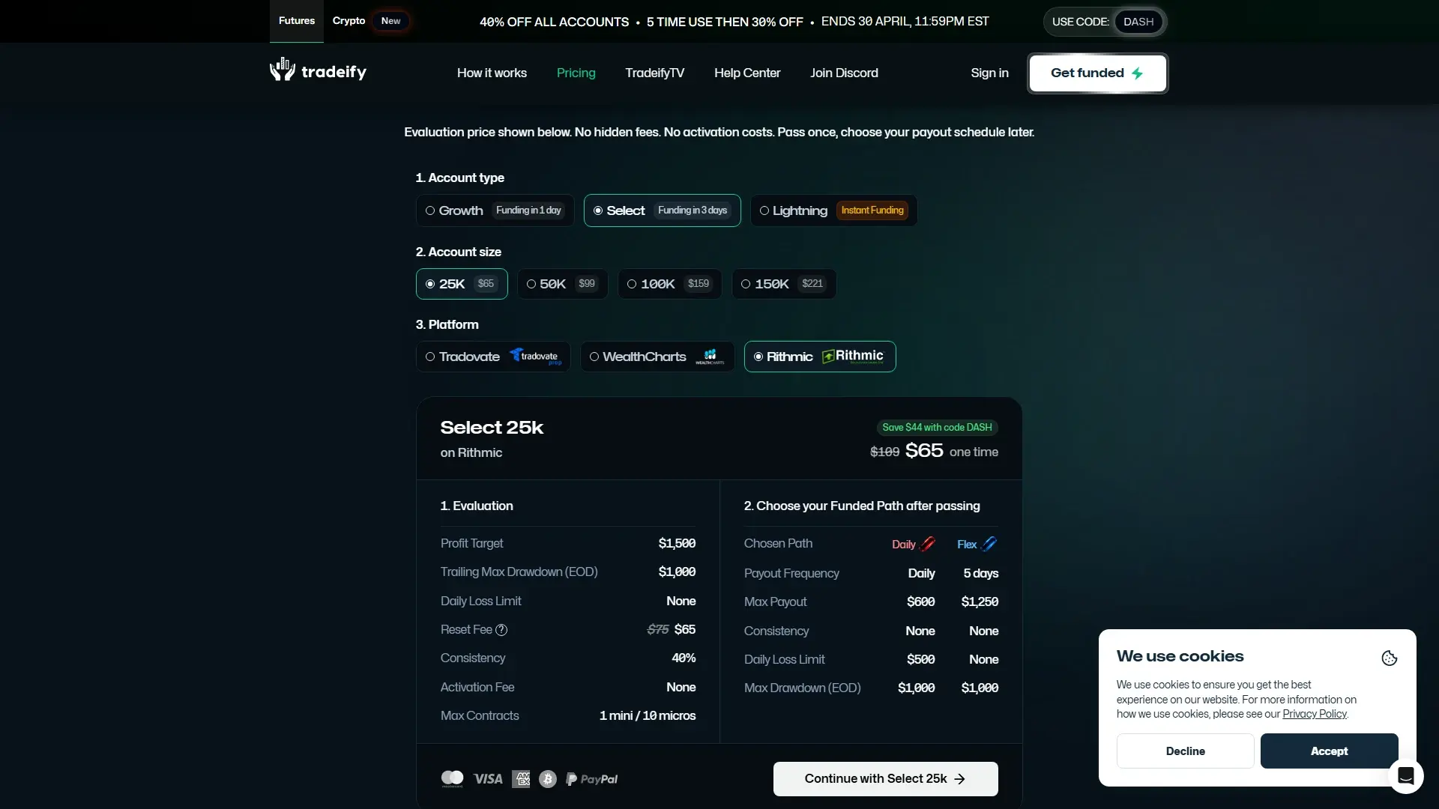The image size is (1439, 809).
Task: Click the DASH promo code badge
Action: pyautogui.click(x=1138, y=22)
